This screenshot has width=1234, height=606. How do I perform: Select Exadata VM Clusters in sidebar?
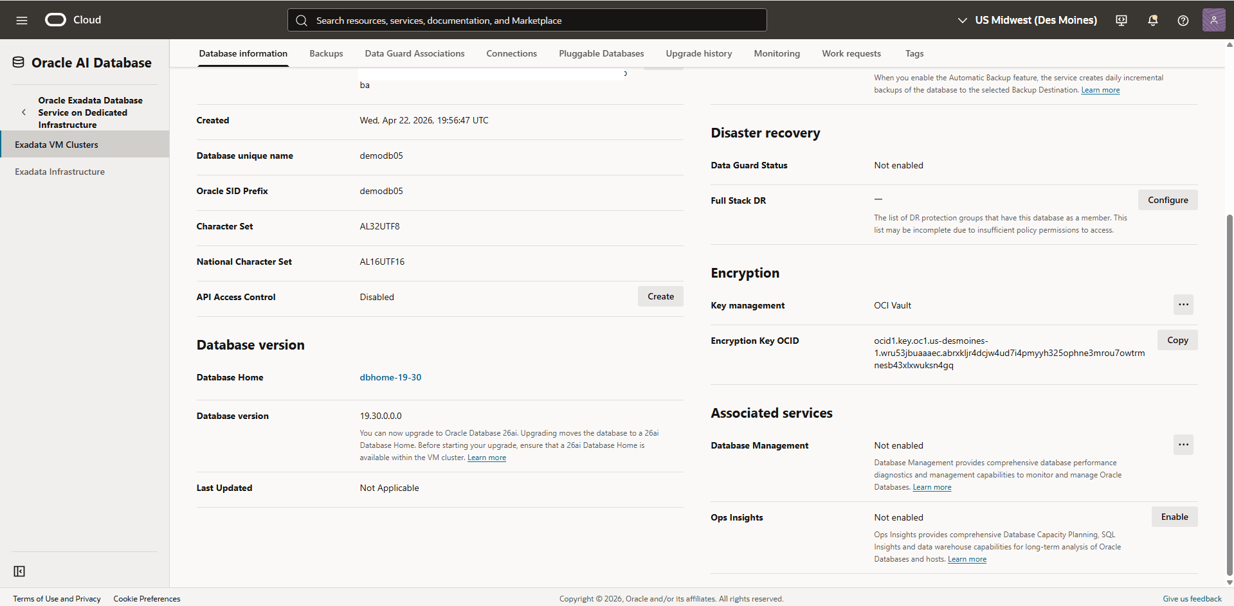pyautogui.click(x=84, y=145)
